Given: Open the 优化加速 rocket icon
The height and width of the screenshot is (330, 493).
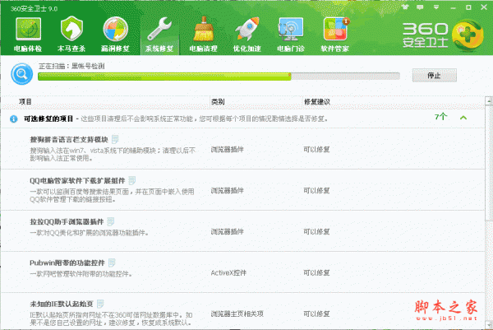Looking at the screenshot, I should click(247, 35).
